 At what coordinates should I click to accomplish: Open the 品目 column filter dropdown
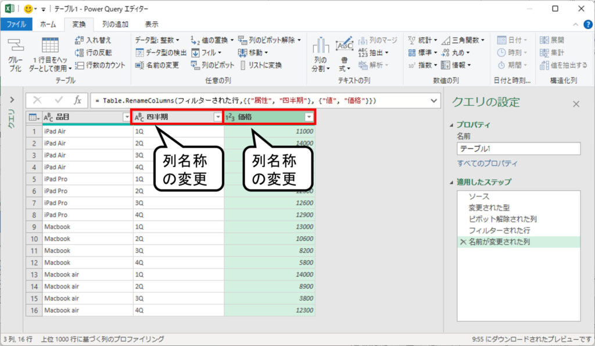(127, 117)
